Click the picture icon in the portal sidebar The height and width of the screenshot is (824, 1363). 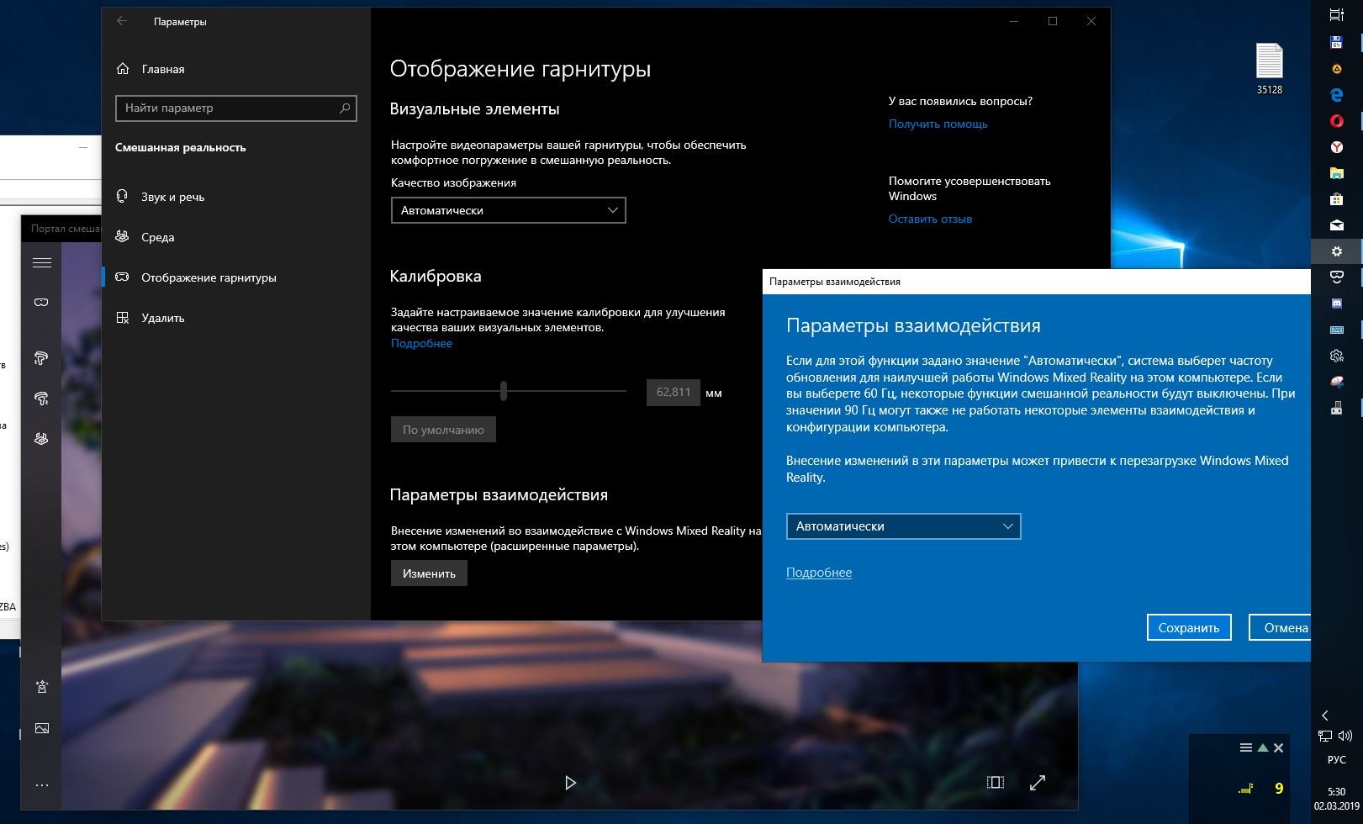(x=41, y=728)
